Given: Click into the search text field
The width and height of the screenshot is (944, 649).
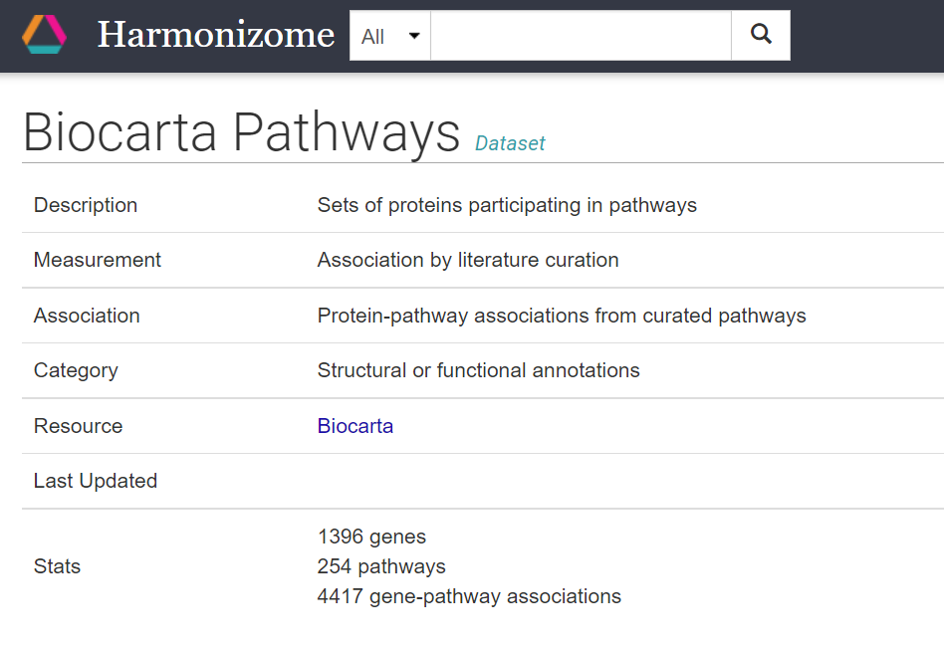Looking at the screenshot, I should point(581,36).
